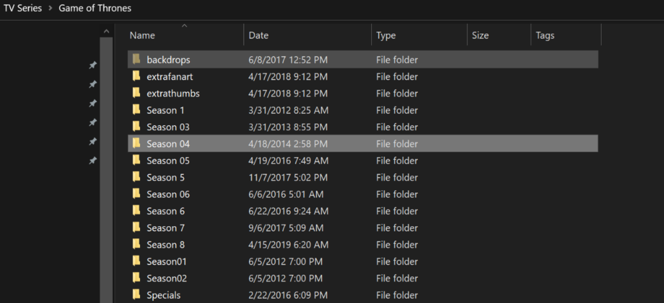Click the Season 04 folder icon
Image resolution: width=664 pixels, height=303 pixels.
[x=136, y=144]
